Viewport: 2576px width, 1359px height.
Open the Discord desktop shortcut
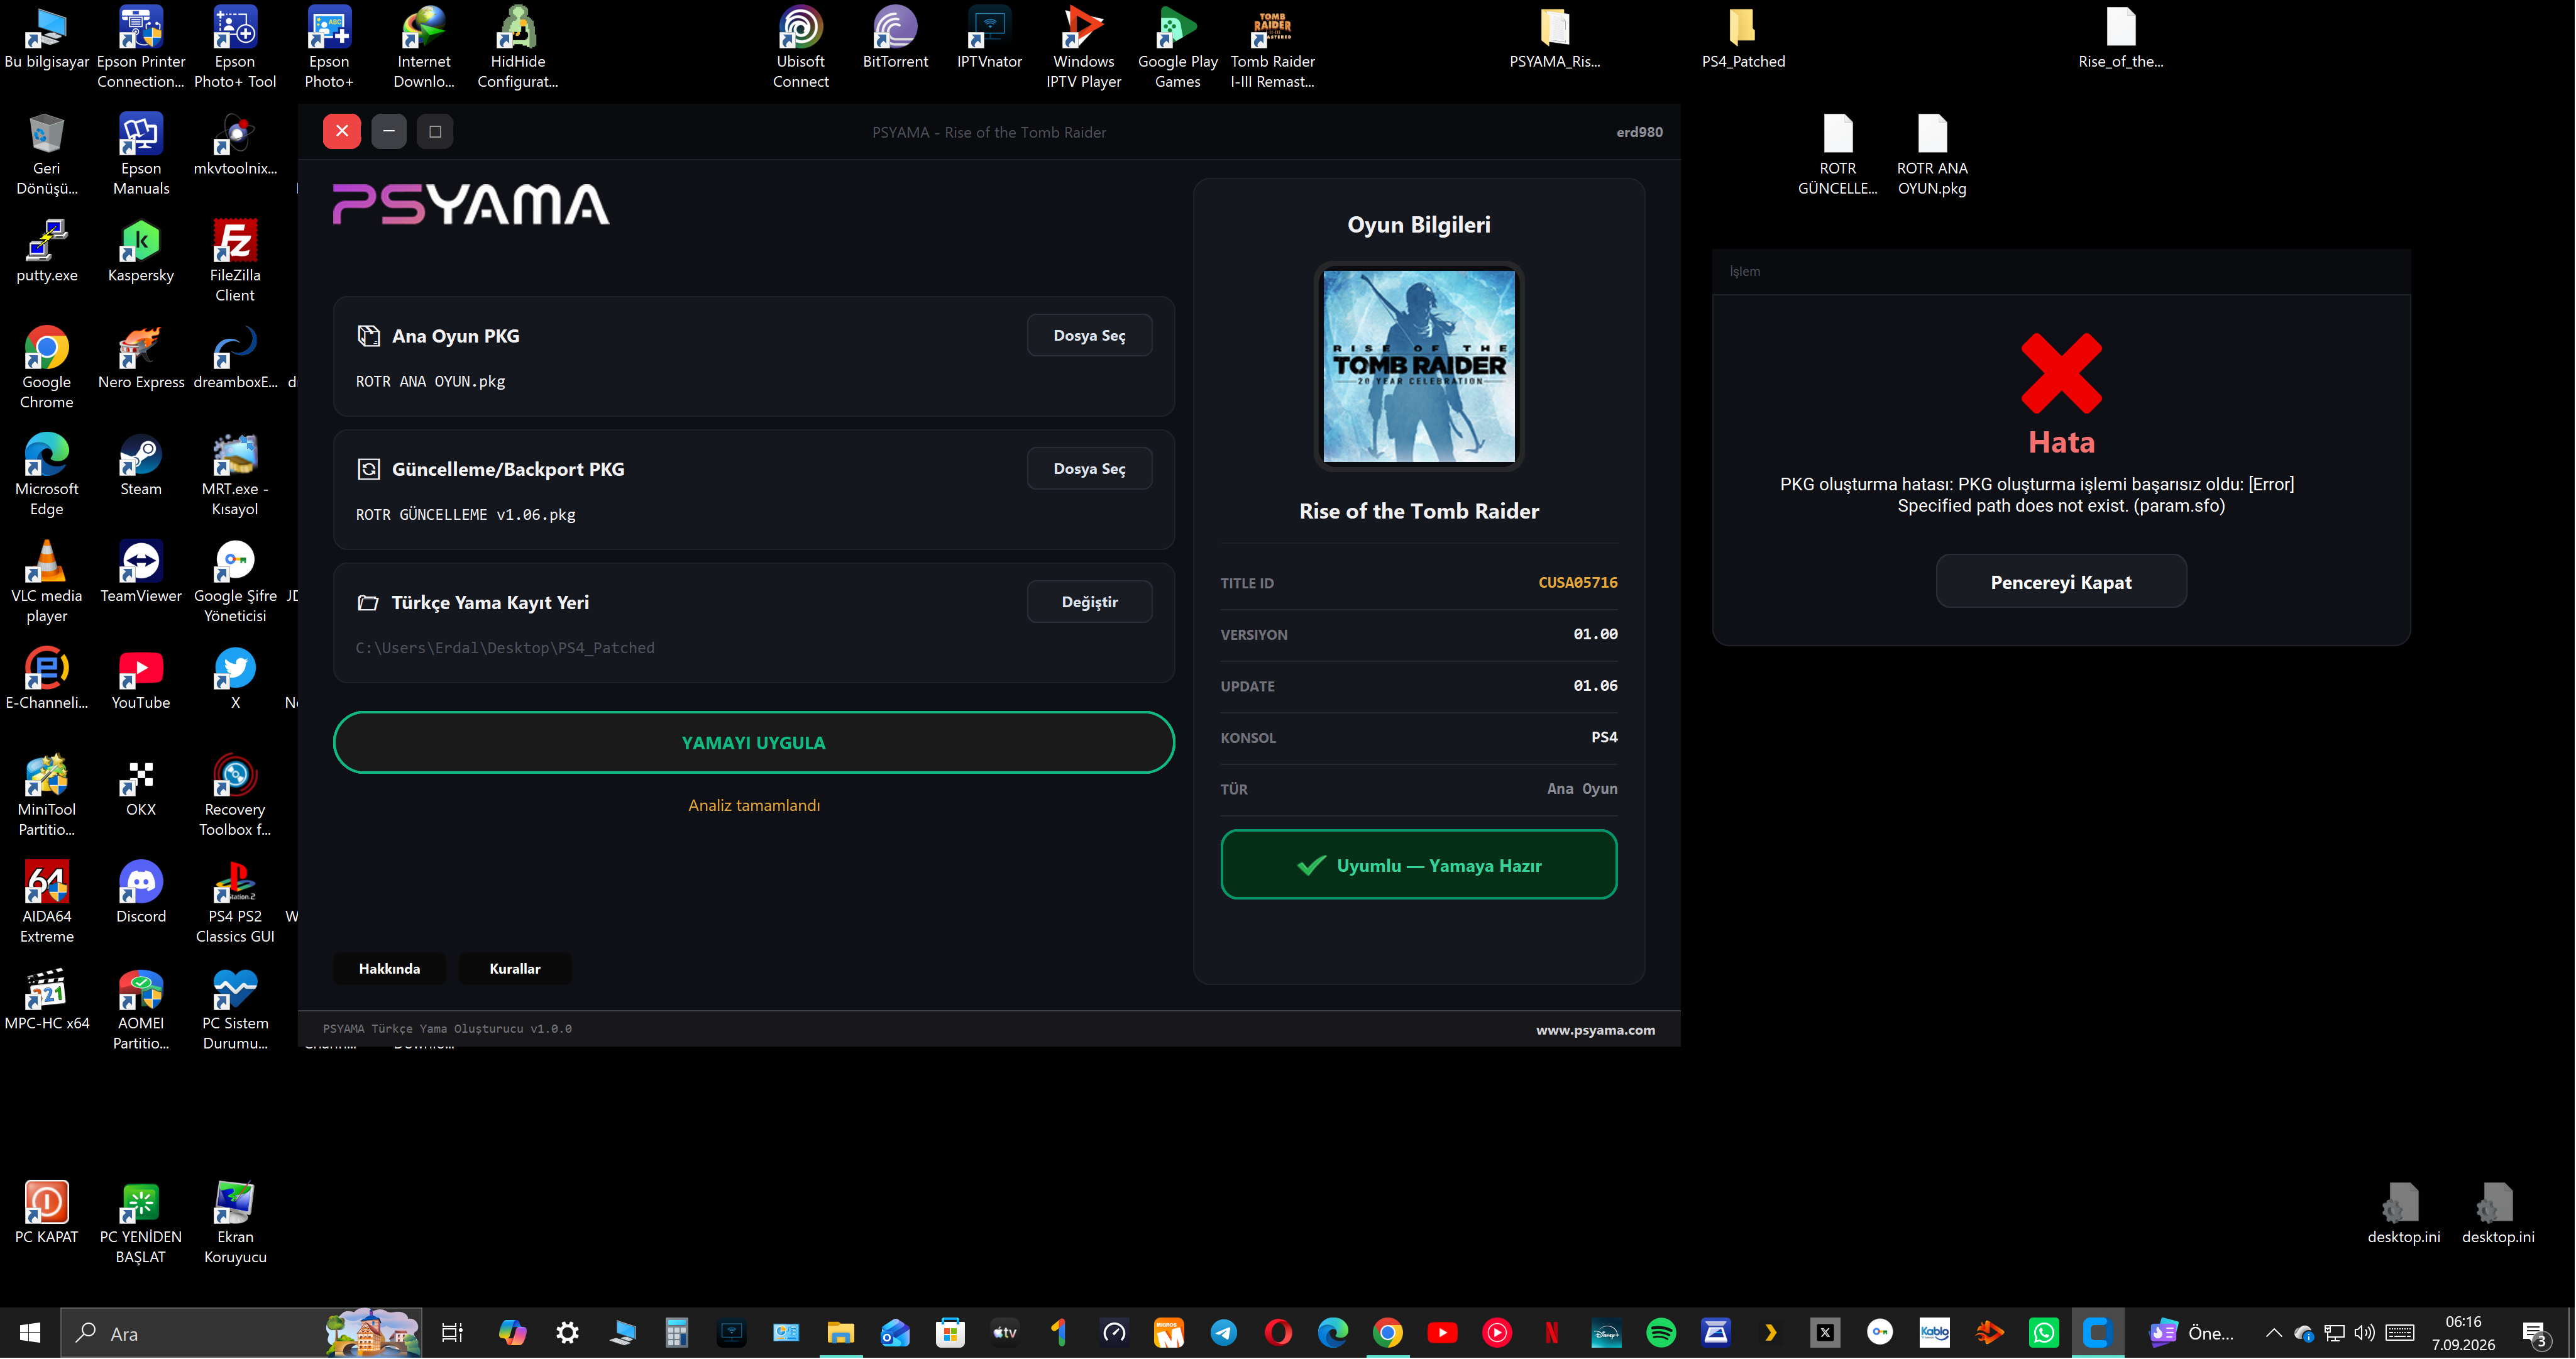click(x=140, y=893)
